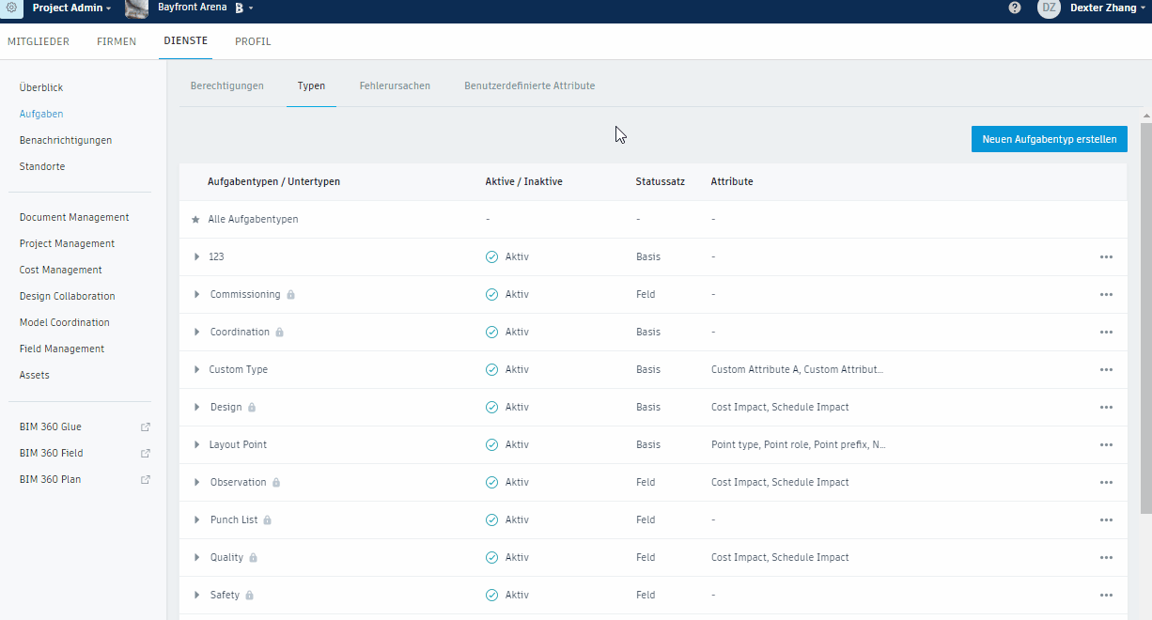Switch to the MITGLIEDER tab
The width and height of the screenshot is (1152, 620).
click(x=40, y=41)
